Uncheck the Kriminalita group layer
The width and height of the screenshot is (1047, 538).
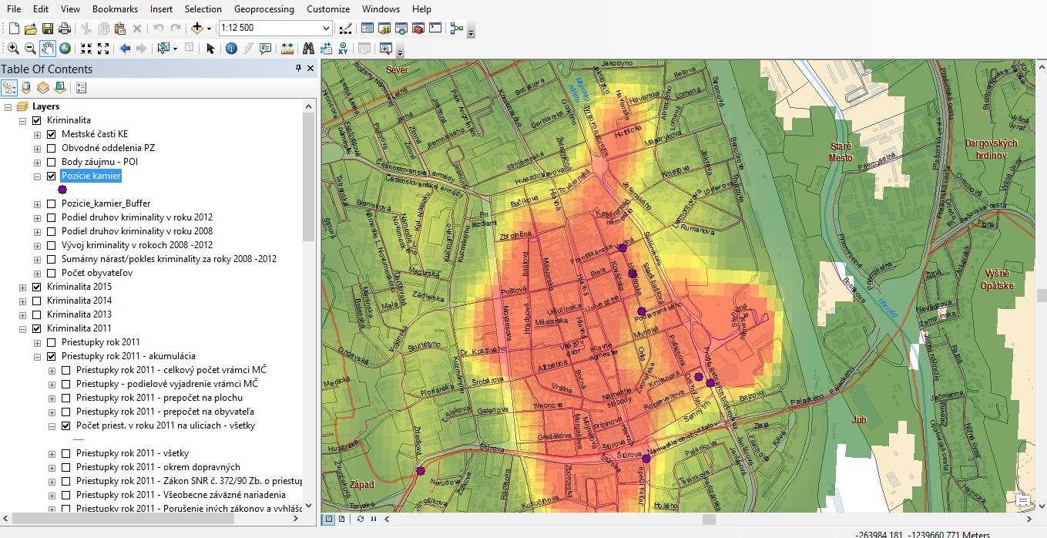tap(36, 120)
